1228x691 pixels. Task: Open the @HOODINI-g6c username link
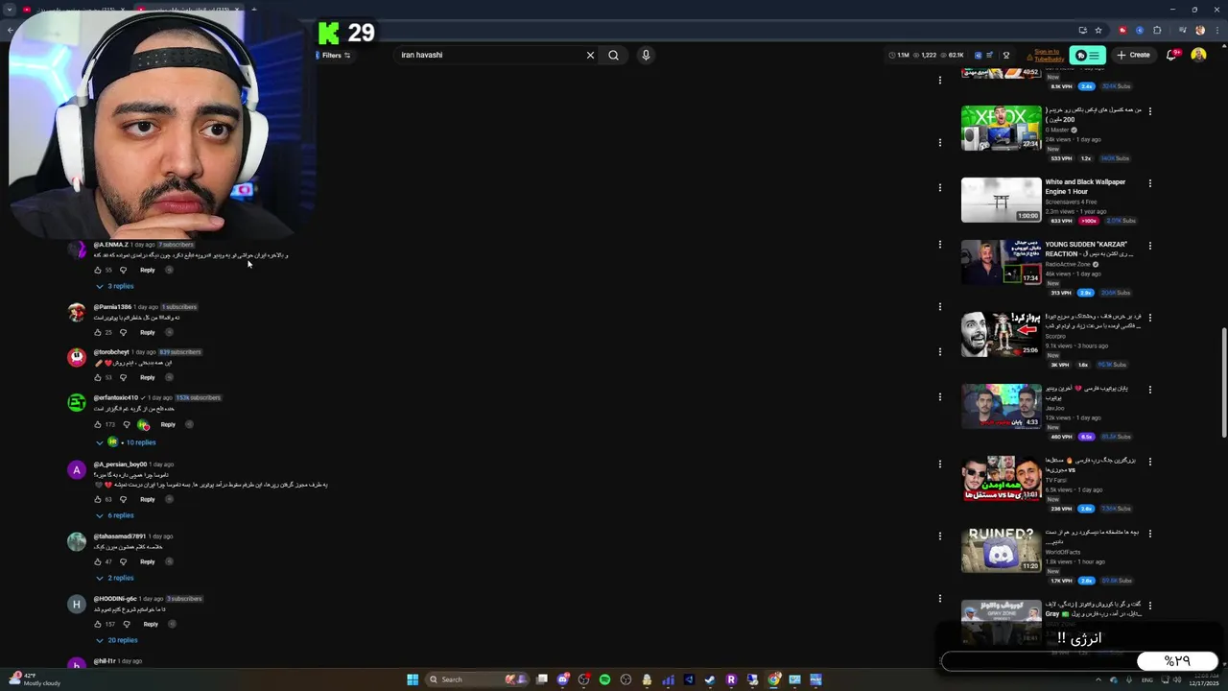tap(115, 599)
